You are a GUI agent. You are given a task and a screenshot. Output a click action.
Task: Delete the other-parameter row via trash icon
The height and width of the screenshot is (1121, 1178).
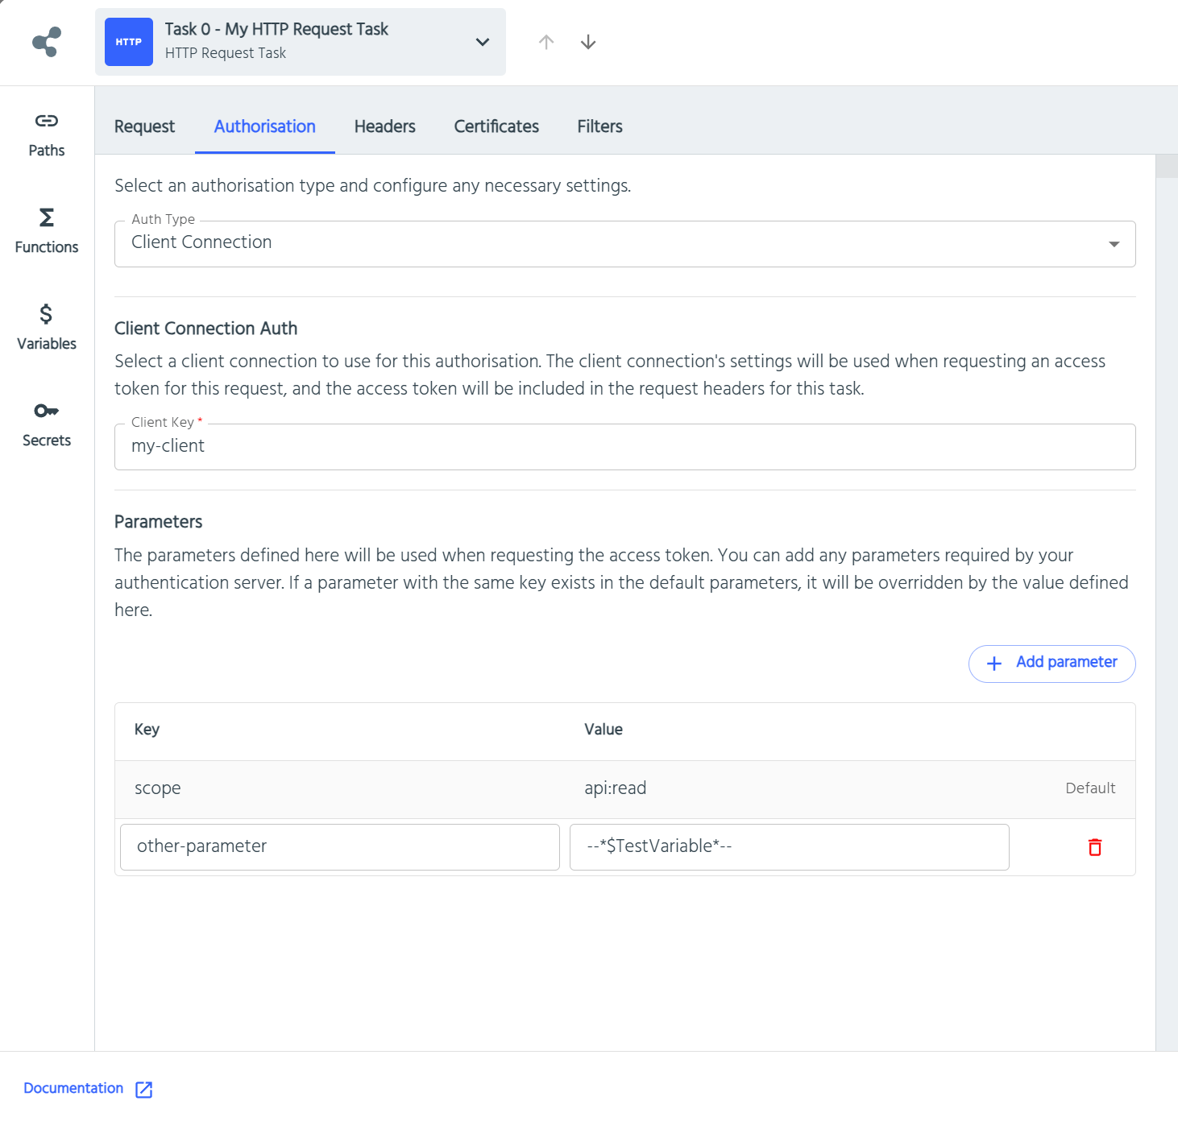1094,846
